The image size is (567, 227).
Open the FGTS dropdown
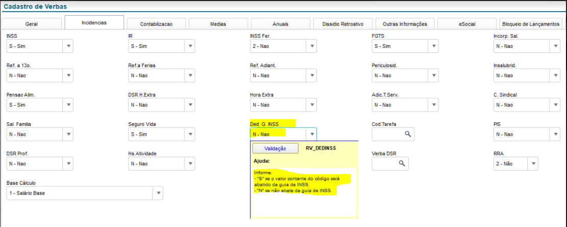433,46
